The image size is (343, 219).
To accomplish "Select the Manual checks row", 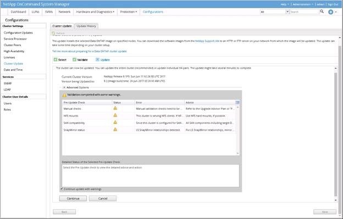I will click(x=149, y=108).
